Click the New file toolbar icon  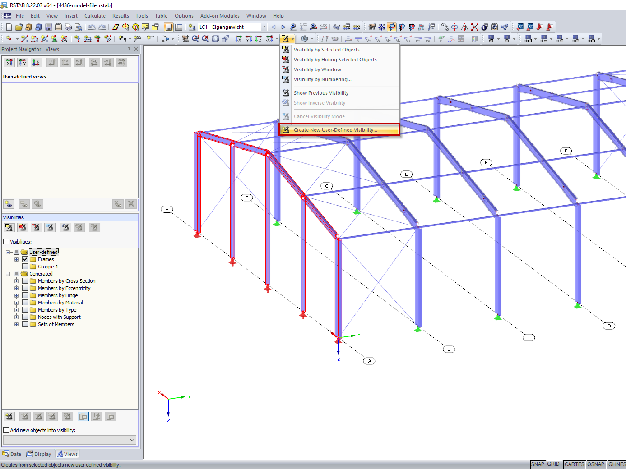click(9, 27)
